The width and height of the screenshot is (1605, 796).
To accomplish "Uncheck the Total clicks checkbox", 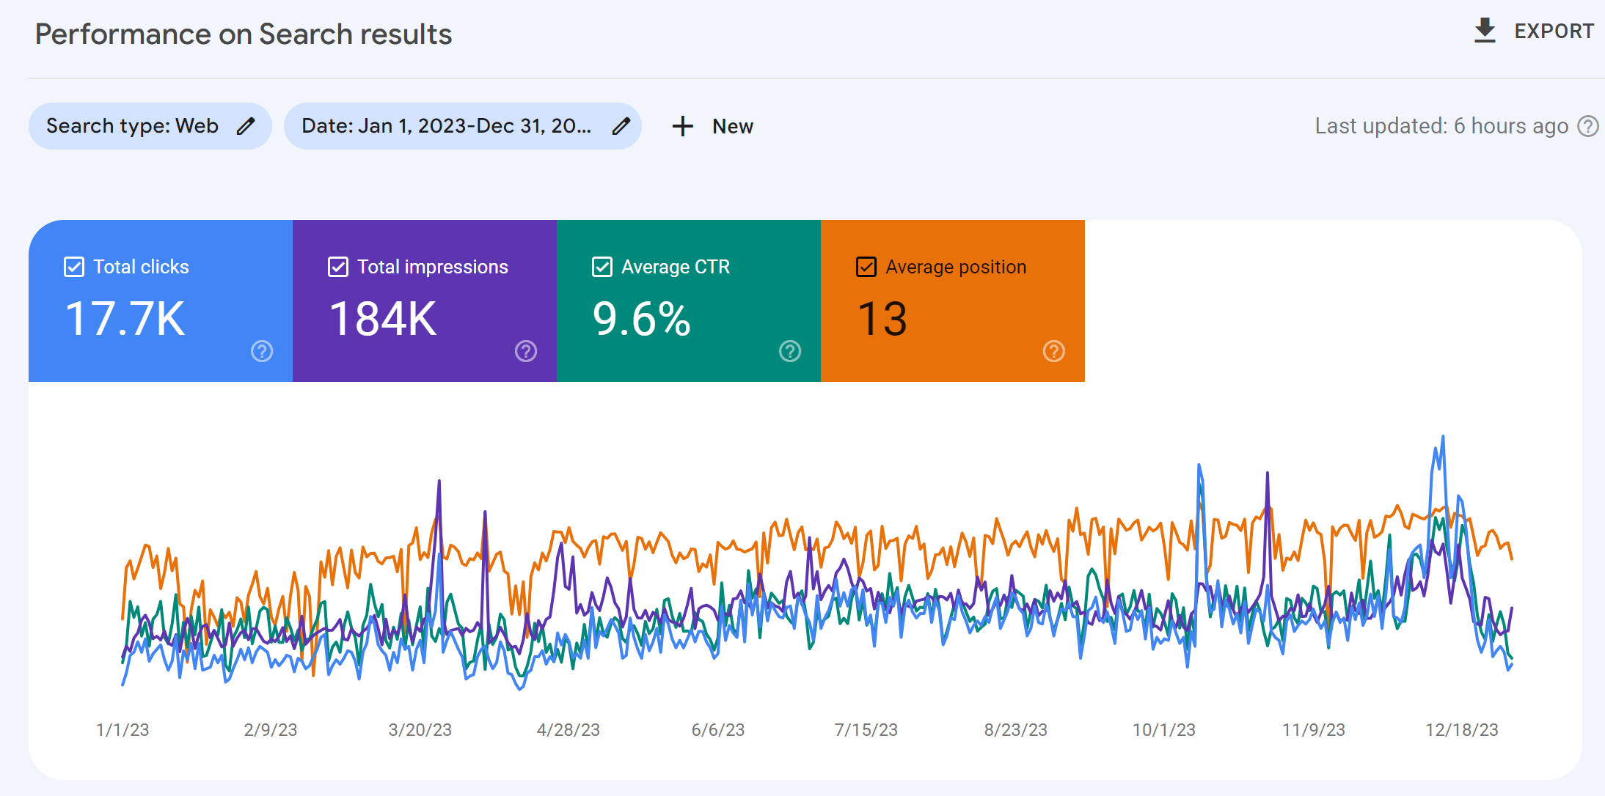I will pos(74,267).
